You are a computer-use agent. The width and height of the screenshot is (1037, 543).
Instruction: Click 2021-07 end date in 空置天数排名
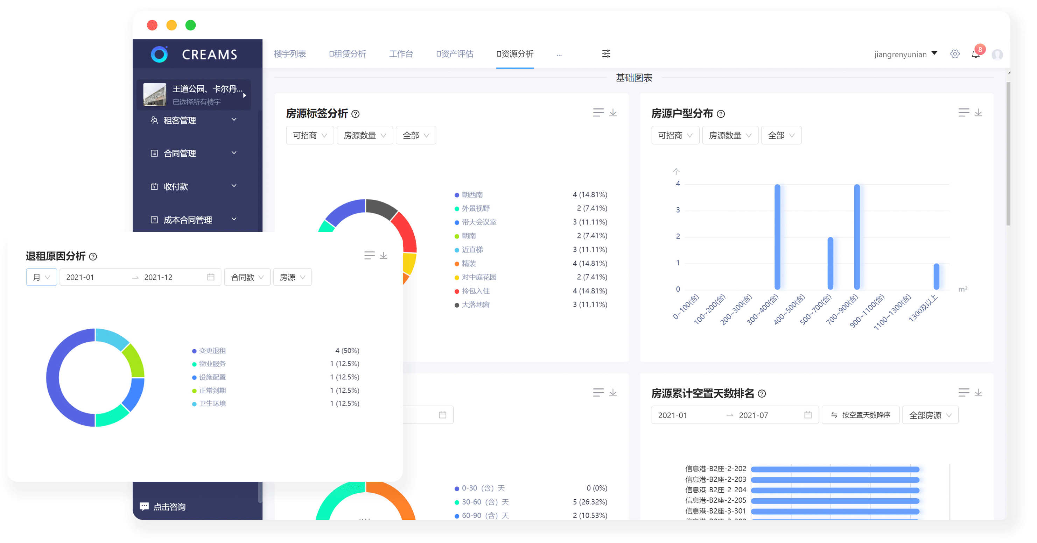[x=754, y=415]
